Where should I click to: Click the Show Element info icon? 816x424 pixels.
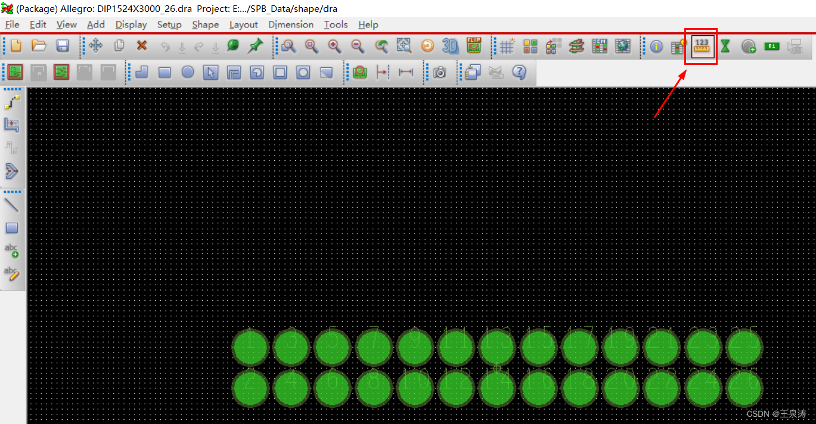[x=656, y=46]
